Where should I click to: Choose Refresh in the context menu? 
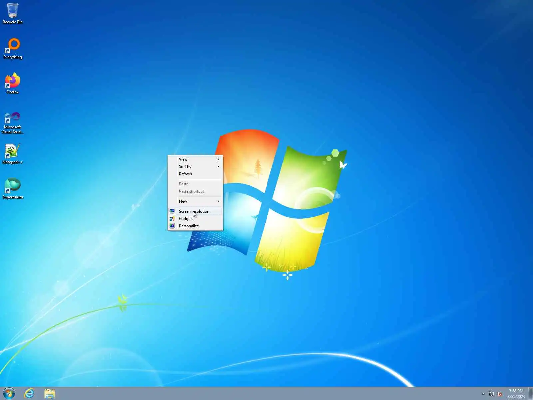195,174
